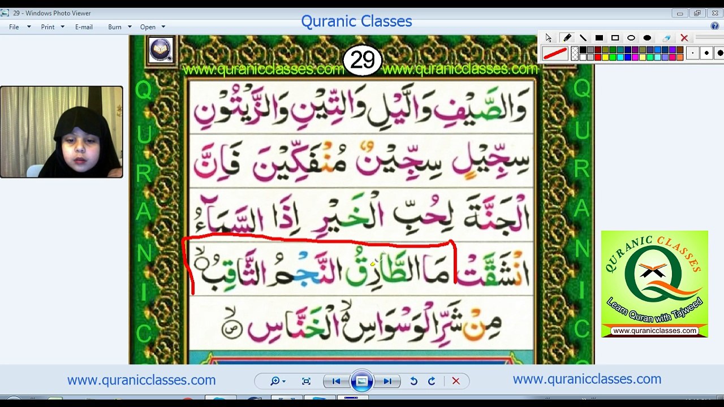The image size is (724, 407).
Task: Click the "Quranic Classes" heading text
Action: [356, 21]
